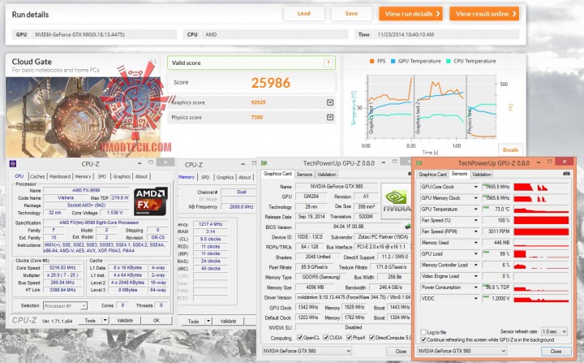Open the Memory Used sensor dropdown

[475, 243]
